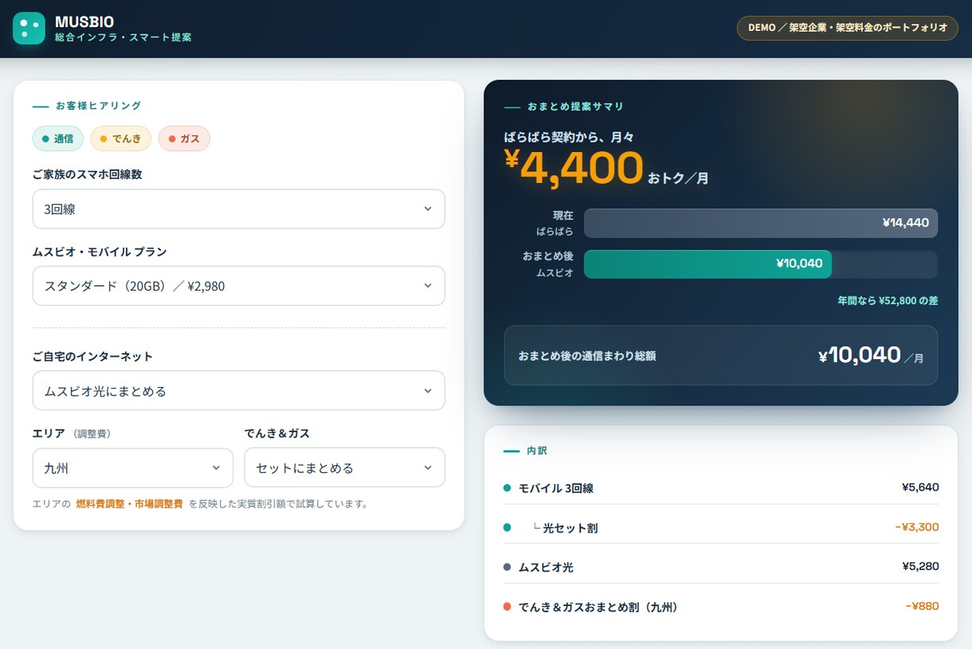
Task: Open the エリア dropdown showing 九州
Action: 133,468
